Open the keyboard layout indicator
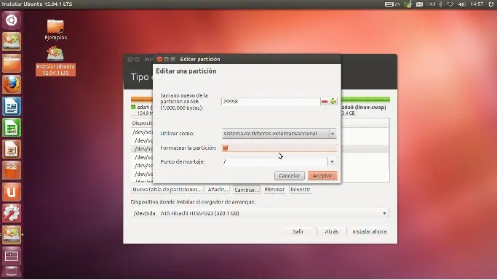497x280 pixels. (x=392, y=4)
